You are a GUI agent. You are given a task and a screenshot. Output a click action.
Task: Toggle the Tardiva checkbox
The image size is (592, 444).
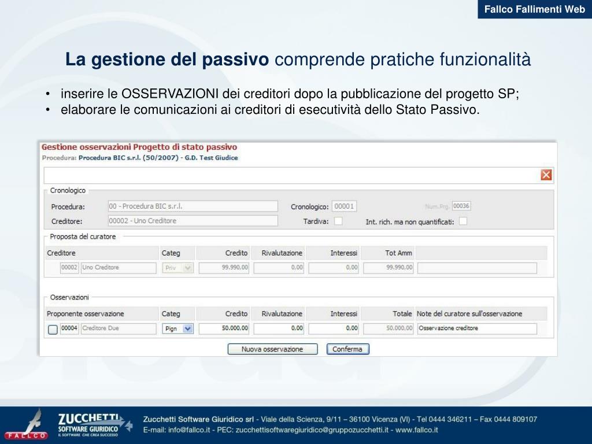[338, 221]
